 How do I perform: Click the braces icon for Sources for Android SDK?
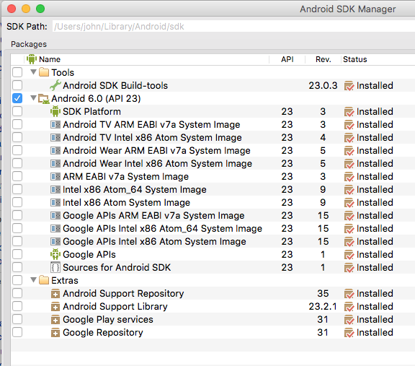(x=55, y=267)
